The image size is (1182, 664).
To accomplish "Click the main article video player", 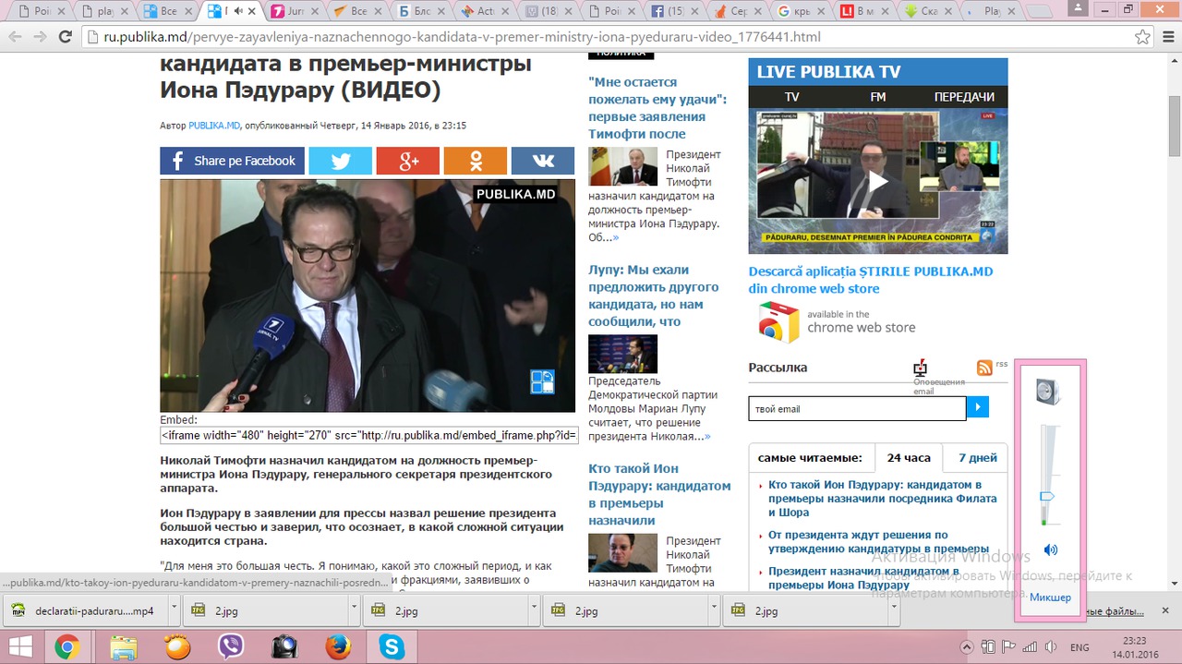I will 368,296.
